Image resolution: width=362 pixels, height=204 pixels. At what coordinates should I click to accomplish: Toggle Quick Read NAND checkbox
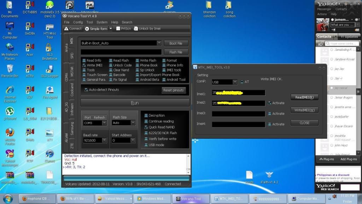click(146, 127)
